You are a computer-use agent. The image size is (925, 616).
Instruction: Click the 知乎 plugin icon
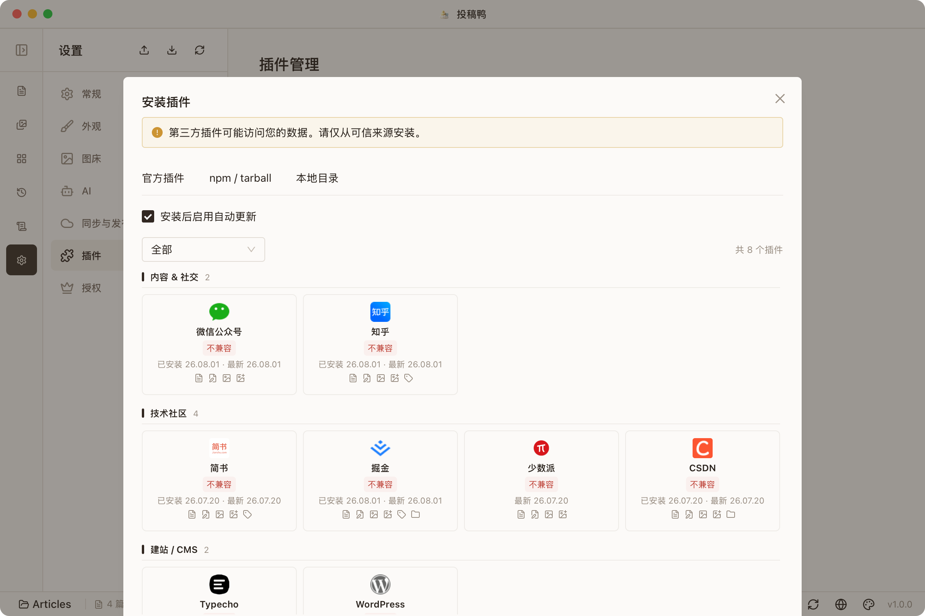380,312
